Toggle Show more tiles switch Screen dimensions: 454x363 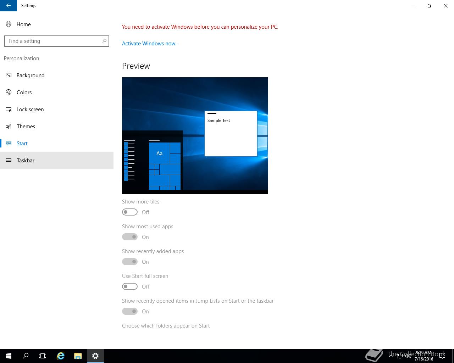pos(130,212)
